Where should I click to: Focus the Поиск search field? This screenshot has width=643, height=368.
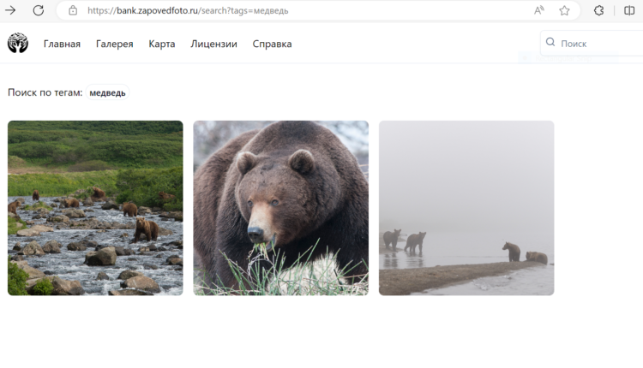596,43
